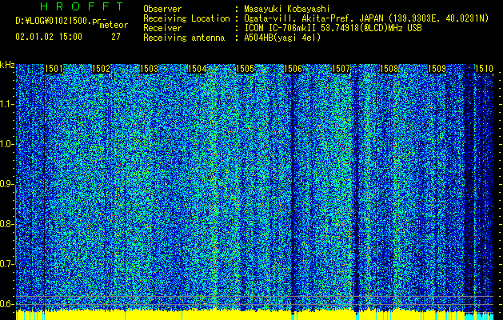Image resolution: width=503 pixels, height=320 pixels.
Task: Select the 1503 time marker
Action: 150,69
